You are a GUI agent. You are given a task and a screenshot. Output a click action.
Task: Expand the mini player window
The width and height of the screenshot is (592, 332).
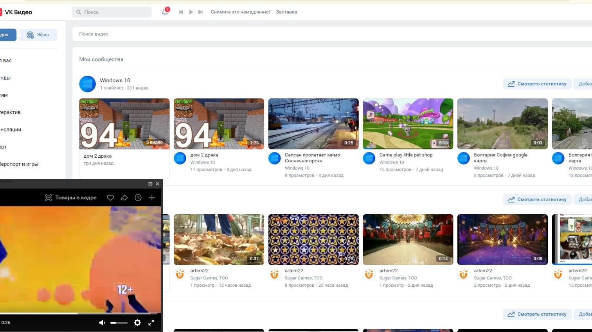tap(150, 184)
